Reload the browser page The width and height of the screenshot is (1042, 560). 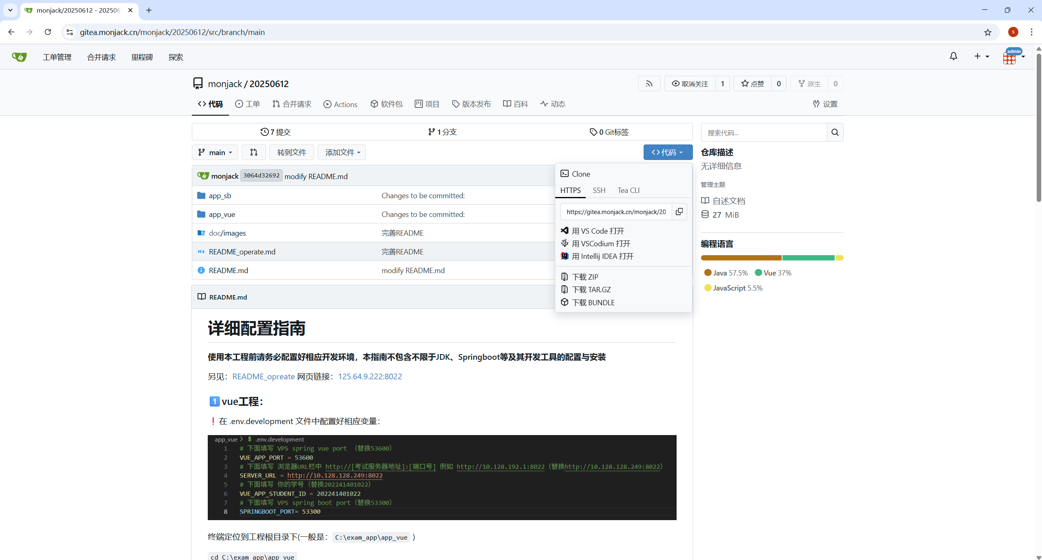coord(48,32)
